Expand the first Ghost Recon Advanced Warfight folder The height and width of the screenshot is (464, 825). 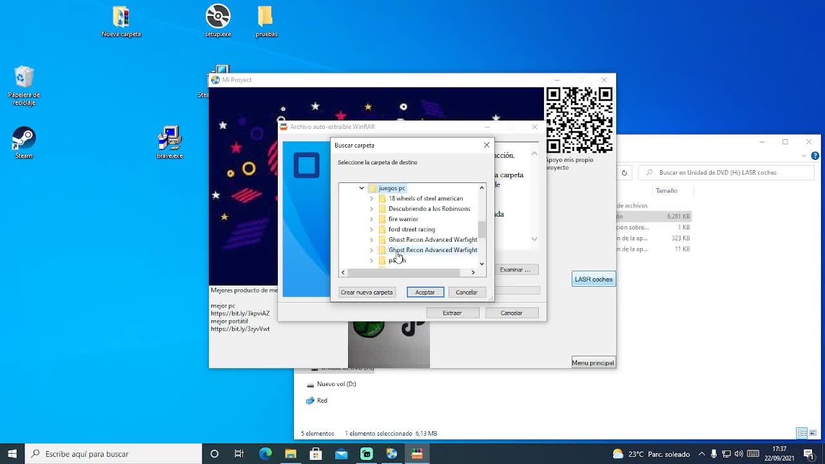[371, 240]
